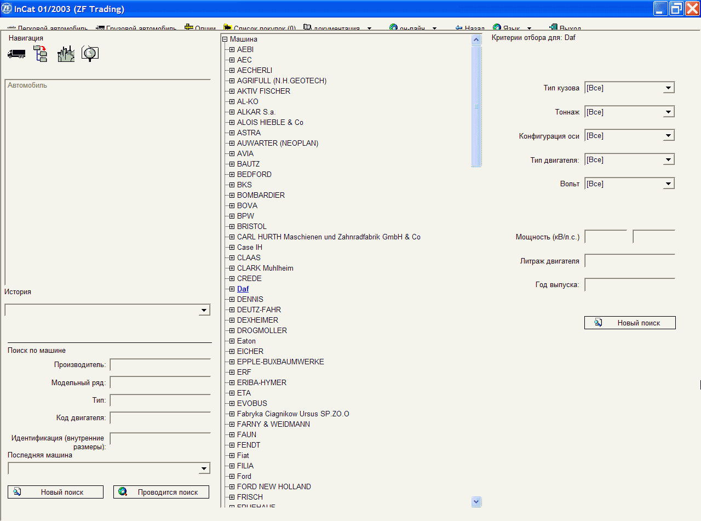Open the Тоннаж dropdown

pyautogui.click(x=668, y=112)
